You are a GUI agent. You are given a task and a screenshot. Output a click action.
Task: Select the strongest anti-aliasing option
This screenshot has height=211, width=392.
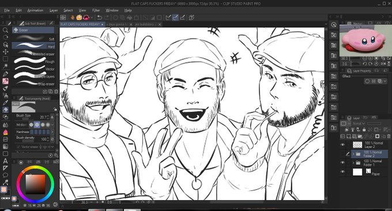48,125
